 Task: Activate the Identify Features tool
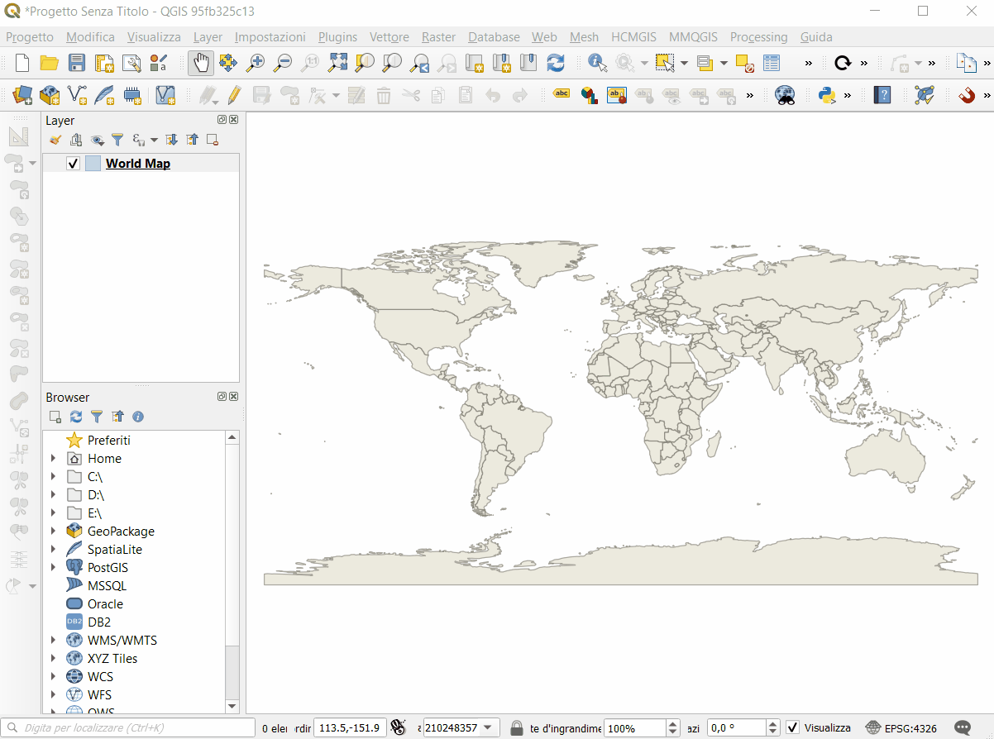[597, 63]
